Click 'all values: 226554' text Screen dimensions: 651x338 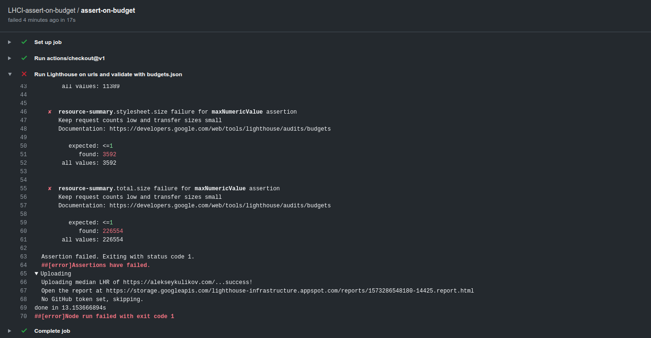(x=92, y=240)
